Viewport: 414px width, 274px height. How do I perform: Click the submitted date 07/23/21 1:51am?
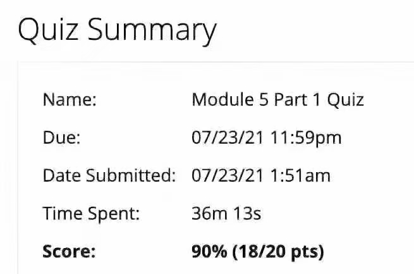coord(261,176)
